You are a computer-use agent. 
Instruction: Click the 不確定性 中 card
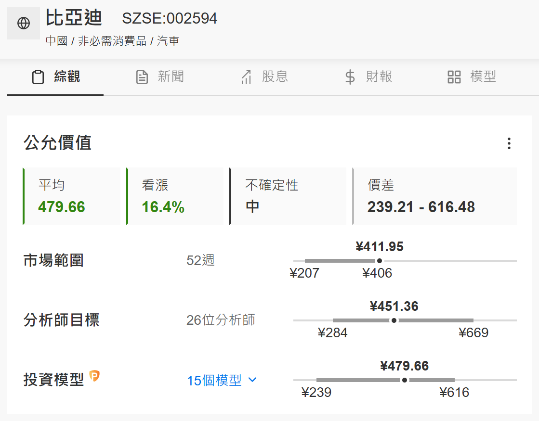(288, 196)
